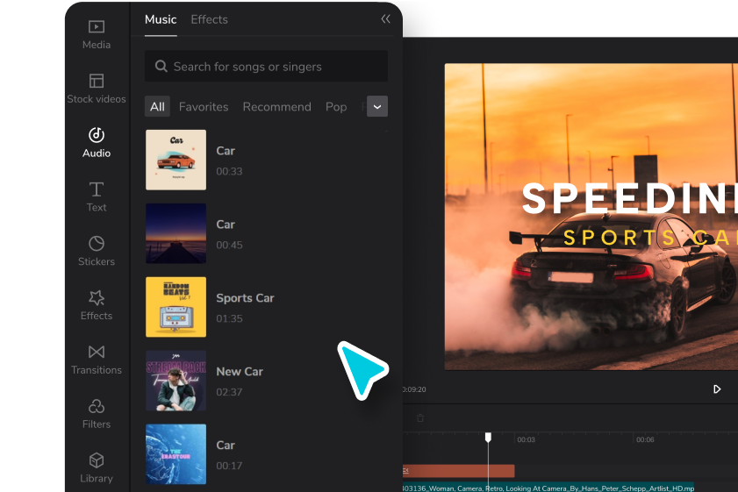Click the 00:06 mark on timeline ruler
Viewport: 738px width, 492px height.
[x=645, y=439]
